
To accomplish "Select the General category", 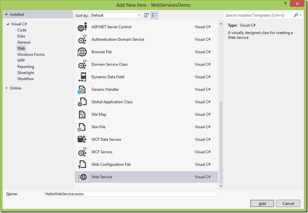I will [x=23, y=42].
